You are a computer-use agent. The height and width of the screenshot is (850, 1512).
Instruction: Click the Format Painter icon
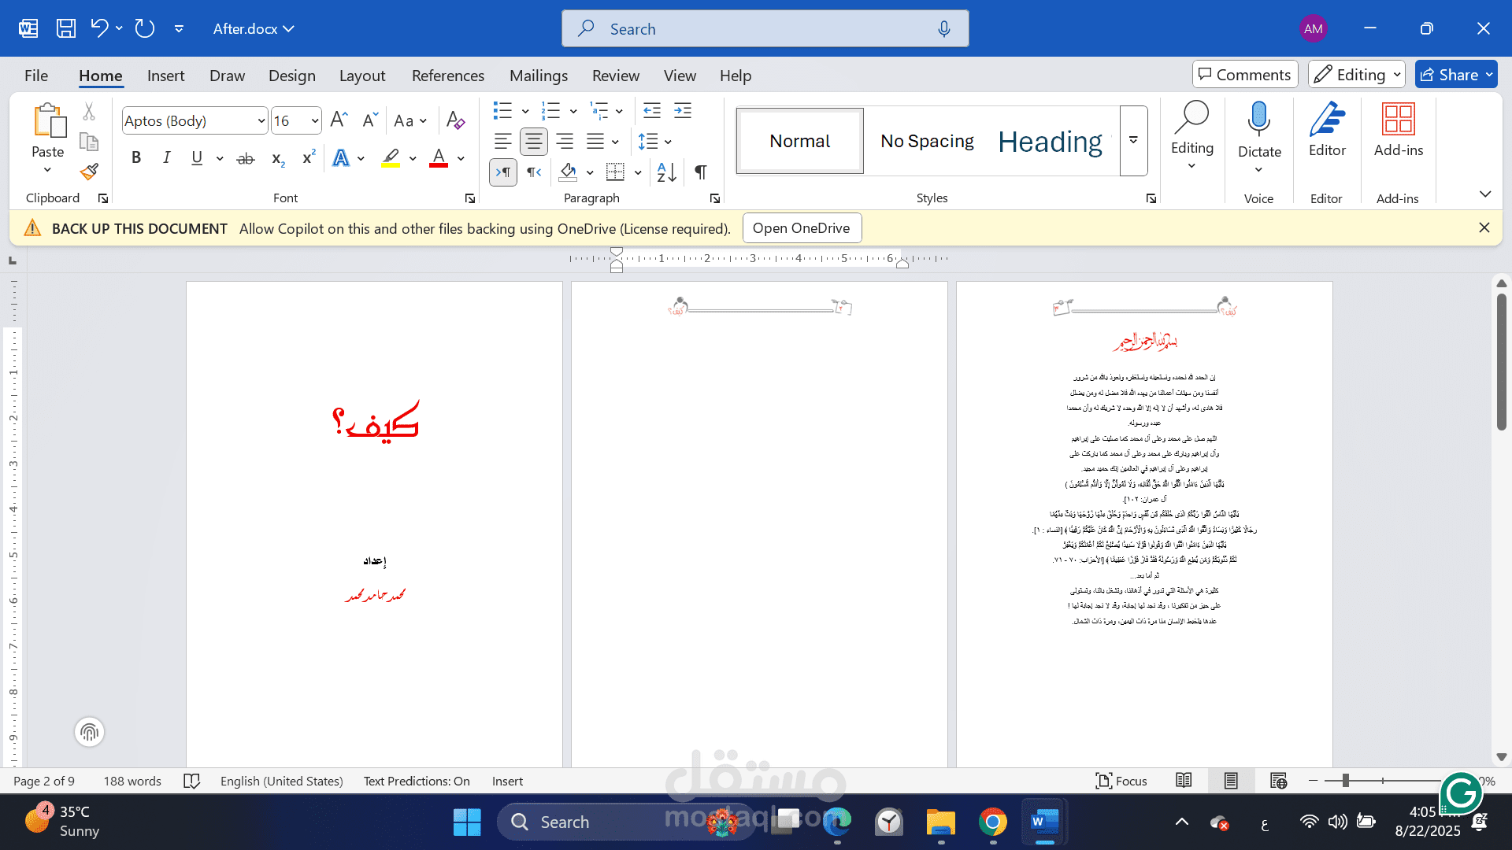[89, 172]
